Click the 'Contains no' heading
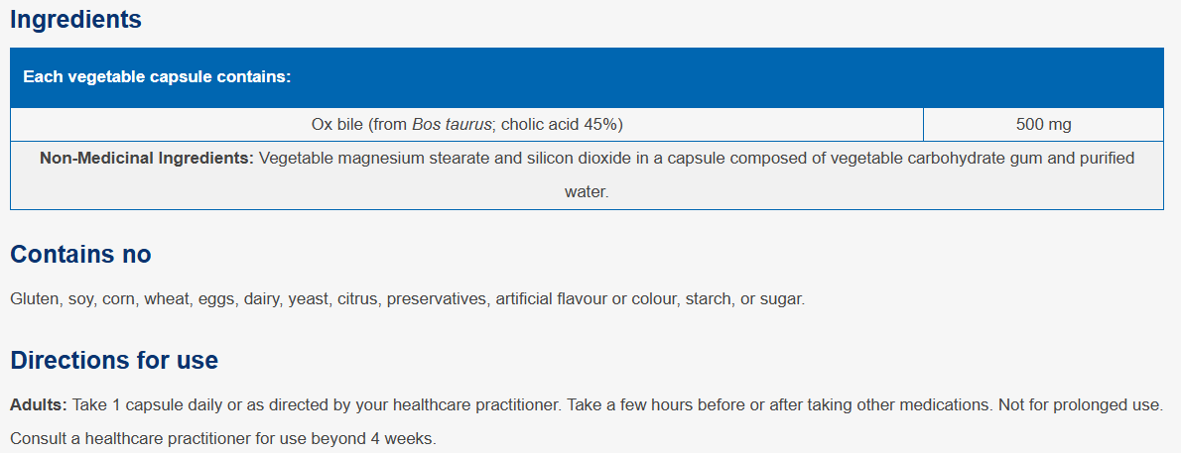 click(x=80, y=255)
